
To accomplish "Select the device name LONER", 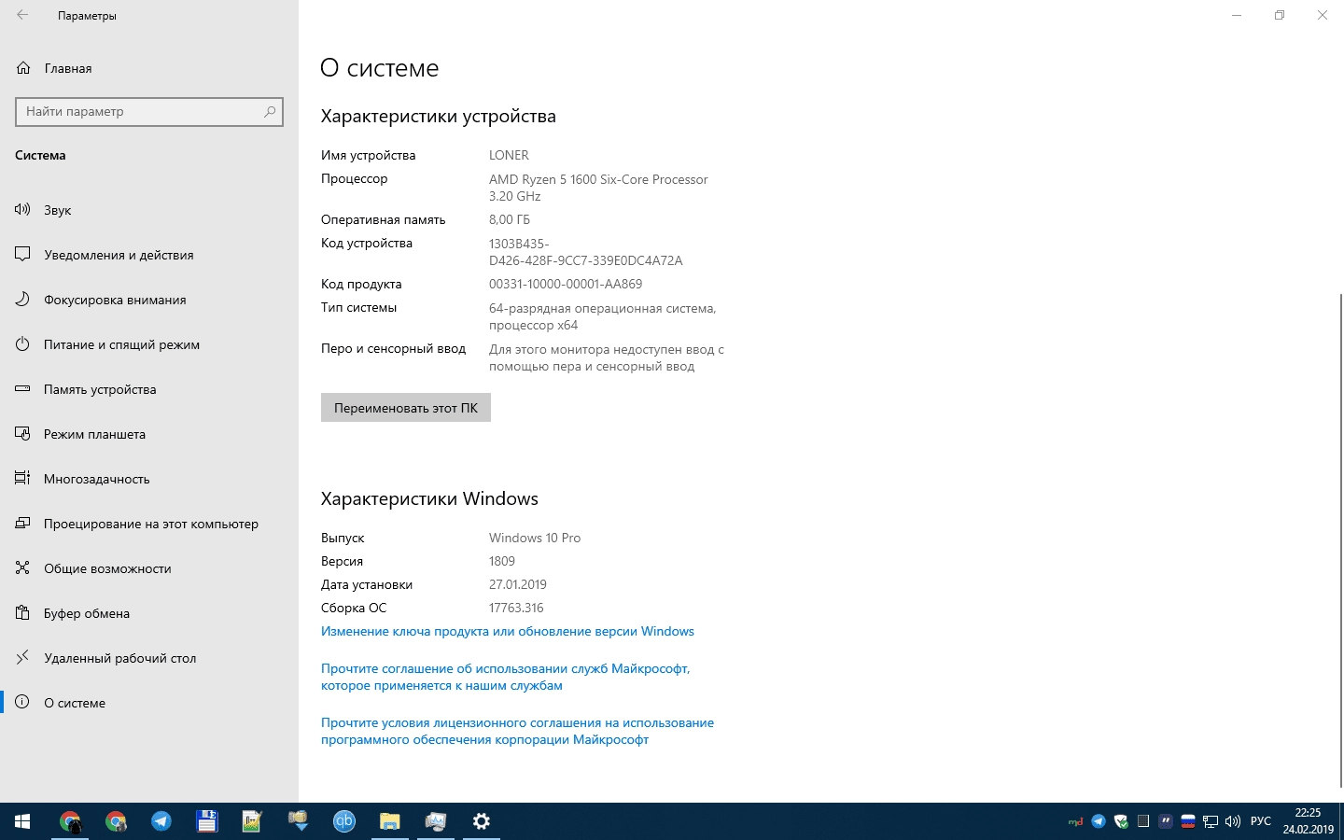I will (x=509, y=155).
